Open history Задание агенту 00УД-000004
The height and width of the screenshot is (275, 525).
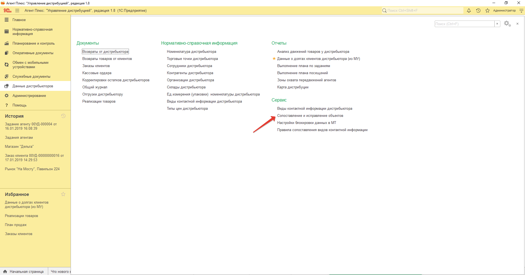point(31,126)
